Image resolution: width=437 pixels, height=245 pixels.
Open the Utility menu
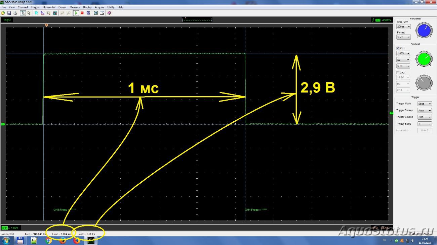click(x=111, y=7)
